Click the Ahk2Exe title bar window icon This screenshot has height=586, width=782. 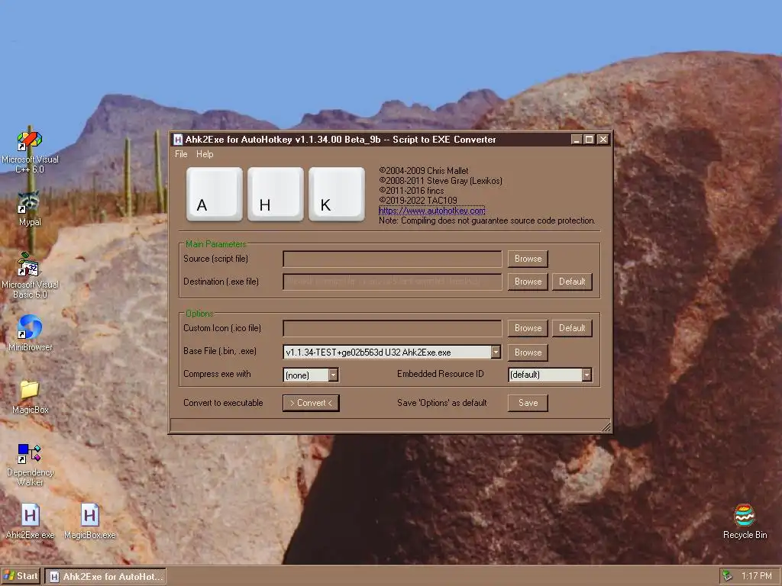tap(177, 140)
